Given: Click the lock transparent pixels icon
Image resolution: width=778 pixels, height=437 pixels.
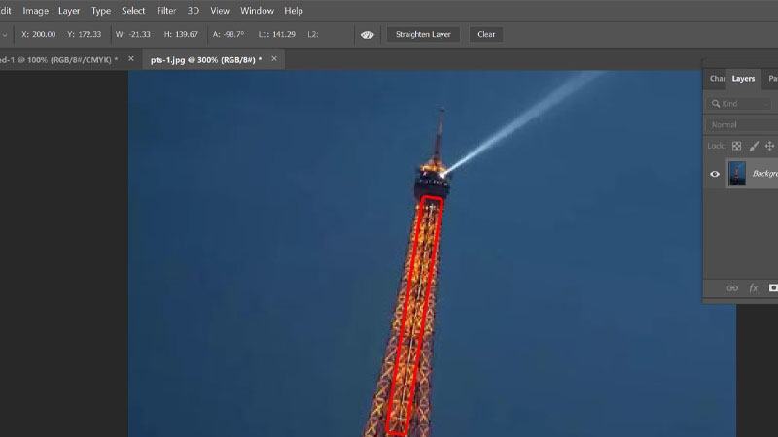Looking at the screenshot, I should coord(737,146).
